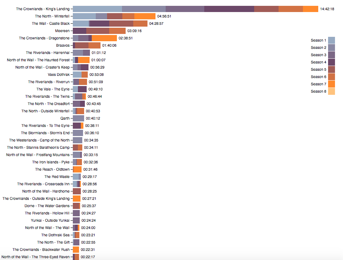Click the 03:09:16 duration value
The image size is (343, 260).
coord(134,31)
